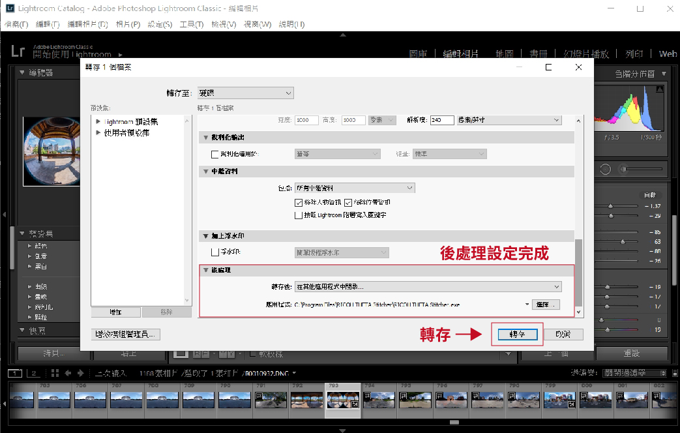Click the arrow icon left of 選擇 button
The image size is (680, 433).
[525, 305]
